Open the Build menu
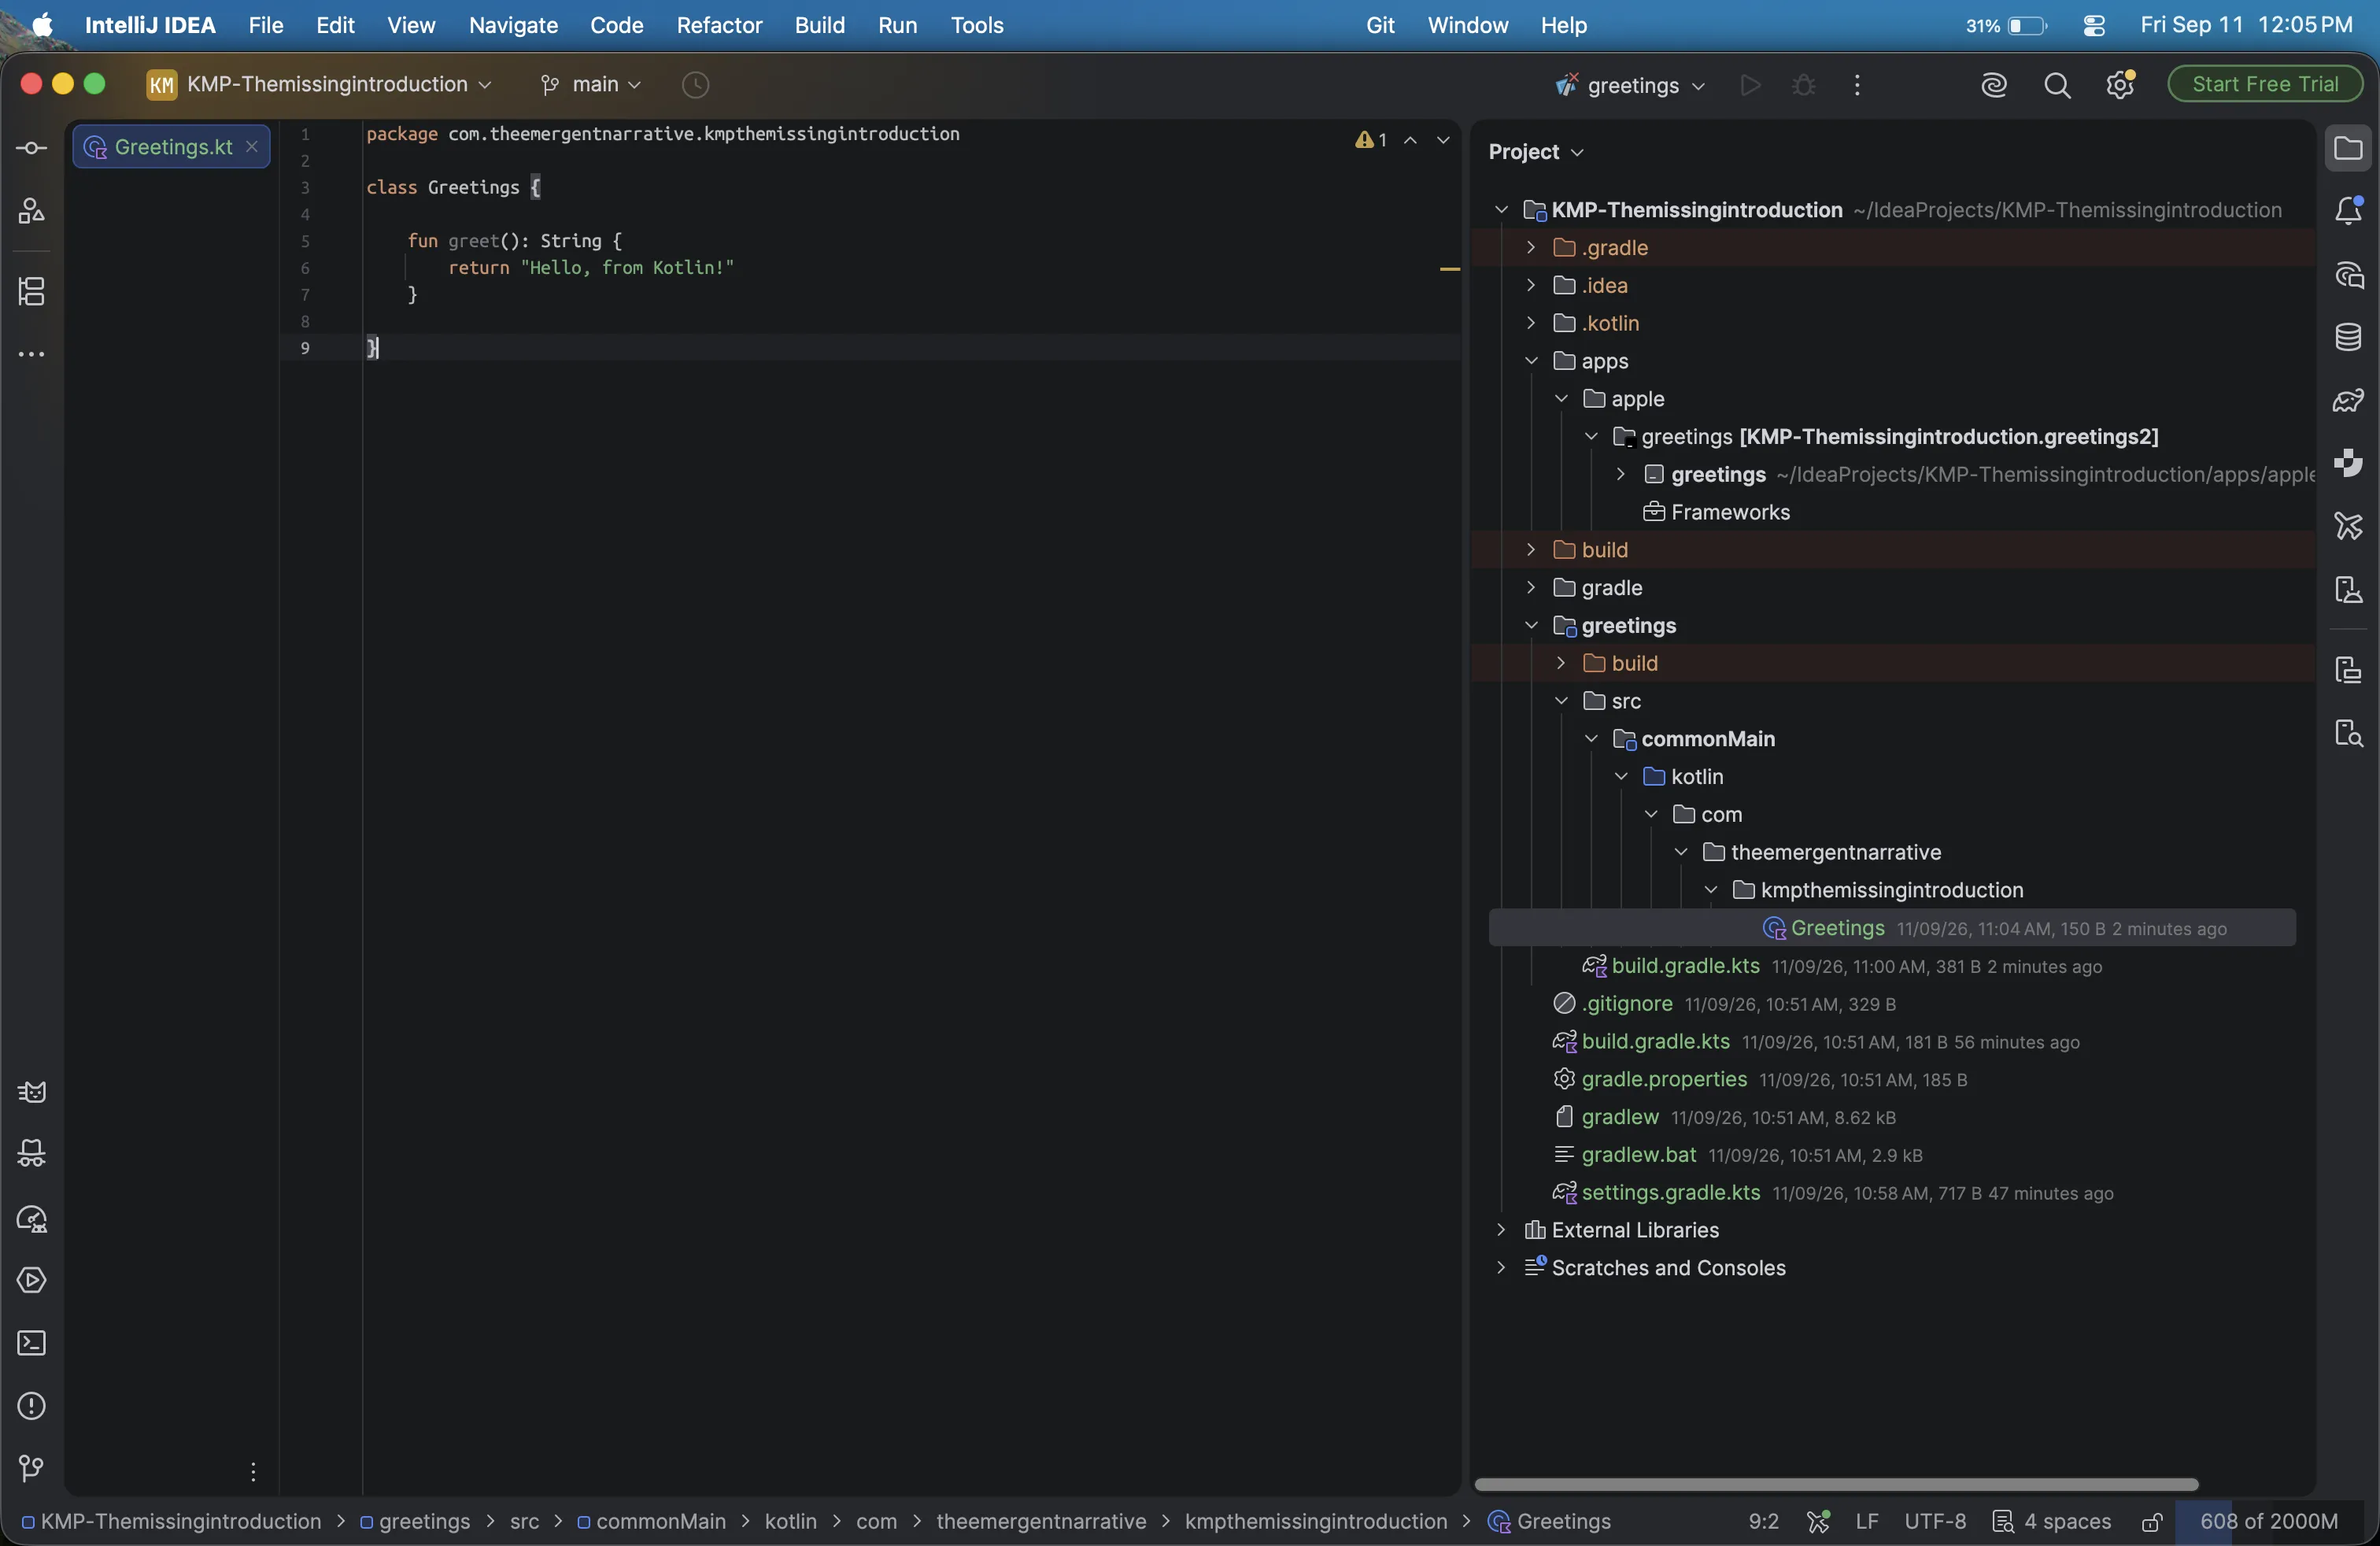2380x1546 pixels. [819, 25]
